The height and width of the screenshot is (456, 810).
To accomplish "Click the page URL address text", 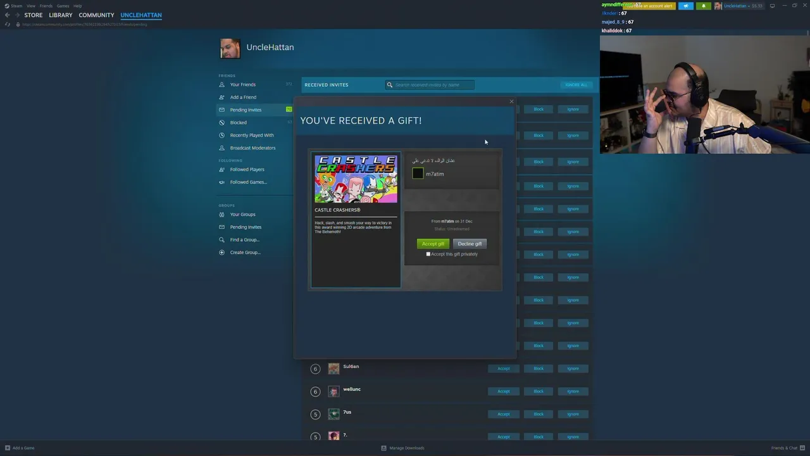I will [x=84, y=24].
